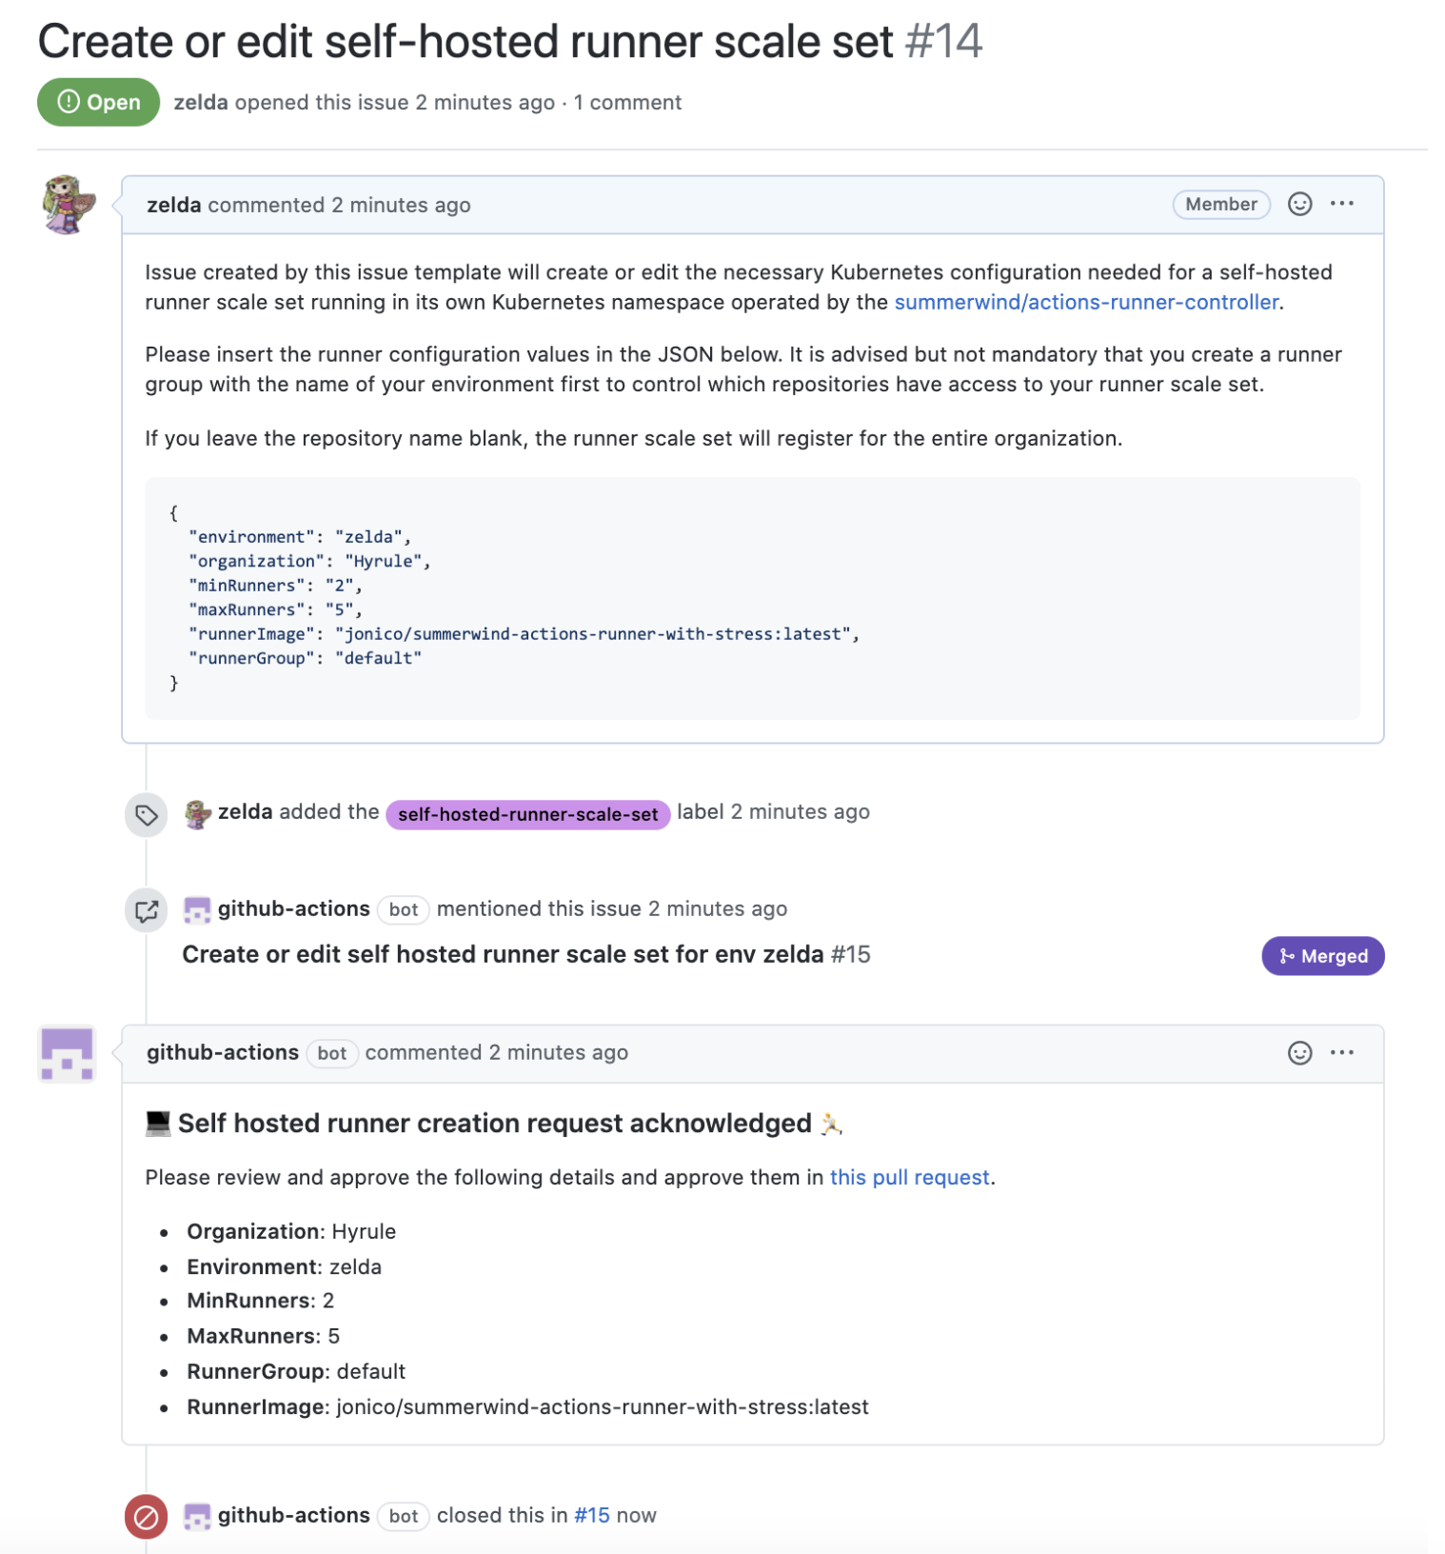Click the cross-reference icon in the timeline
This screenshot has width=1445, height=1554.
click(x=145, y=911)
